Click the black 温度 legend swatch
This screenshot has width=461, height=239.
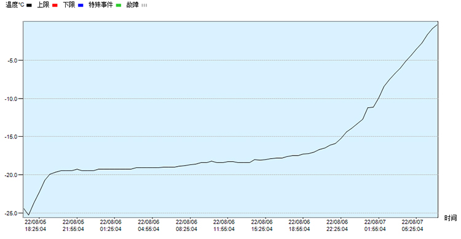pos(29,6)
